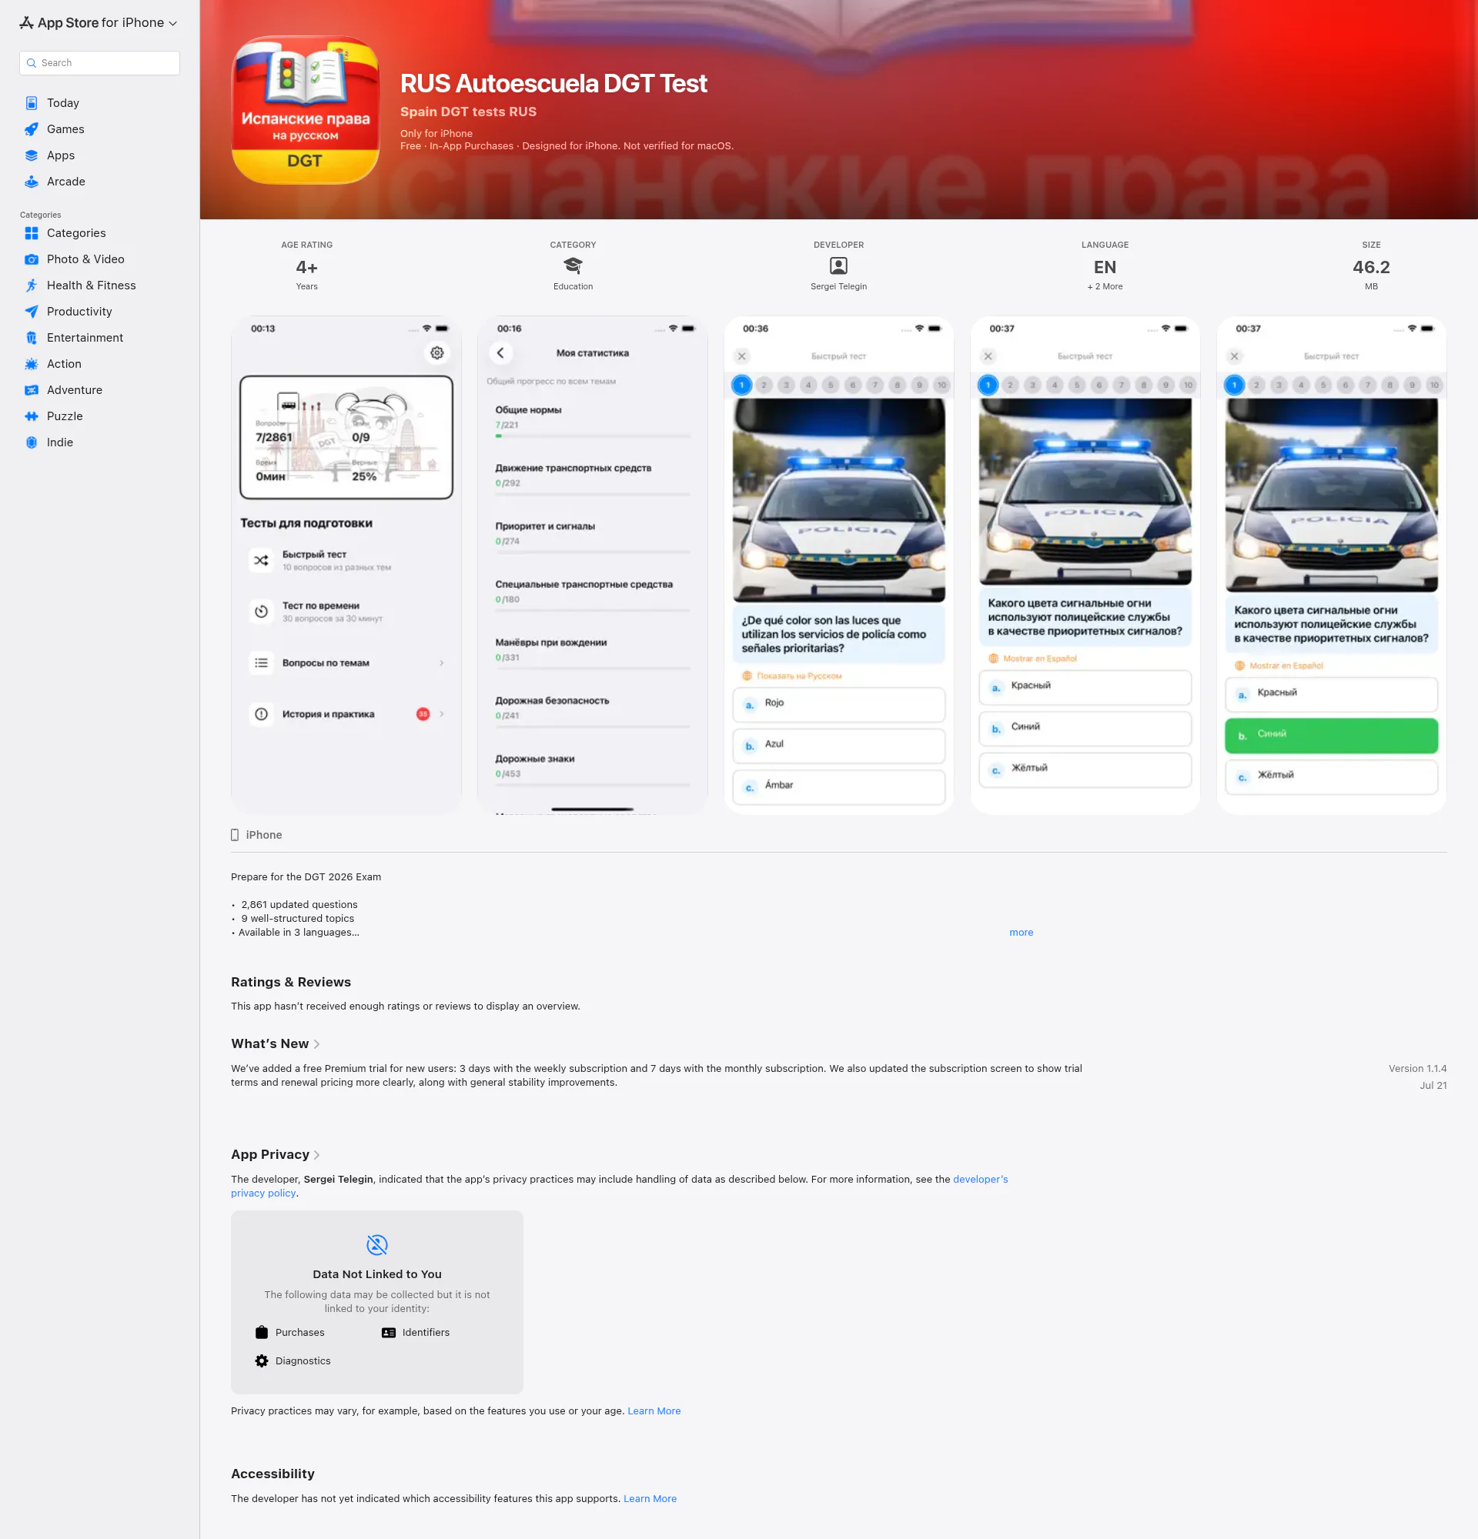The width and height of the screenshot is (1478, 1539).
Task: Click the RUS Autoescuela DGT app icon
Action: point(306,110)
